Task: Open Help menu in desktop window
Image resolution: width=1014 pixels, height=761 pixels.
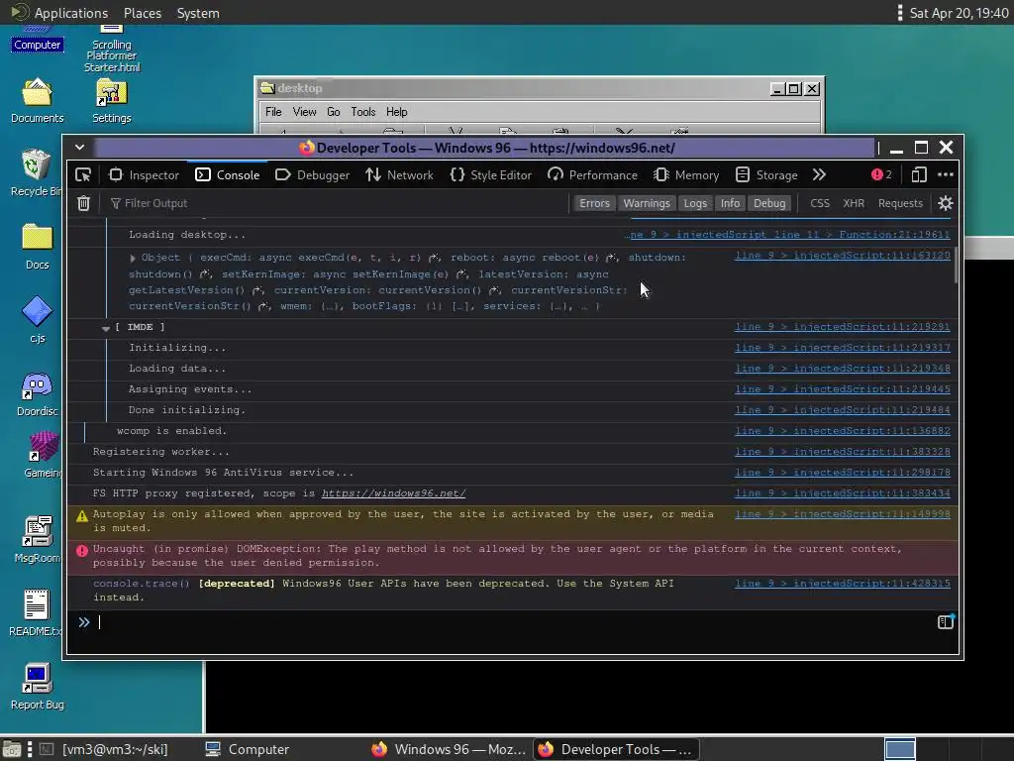Action: point(396,112)
